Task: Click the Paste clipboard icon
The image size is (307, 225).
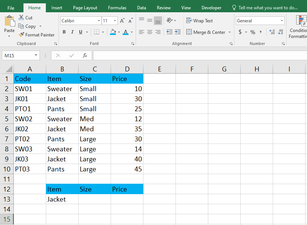Action: click(x=10, y=21)
